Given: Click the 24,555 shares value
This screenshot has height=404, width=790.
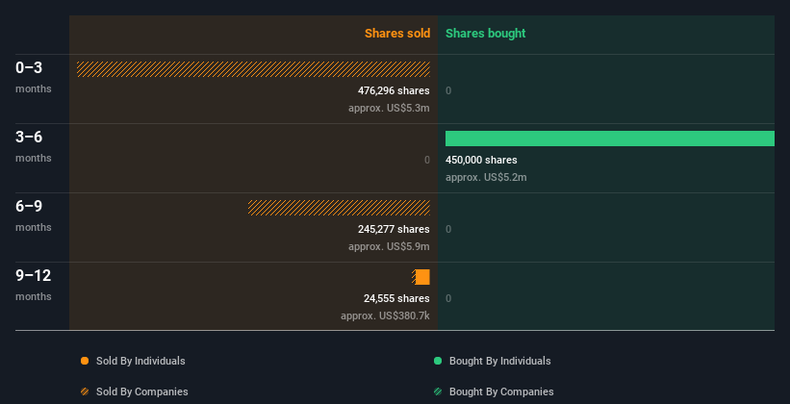Looking at the screenshot, I should pos(397,298).
